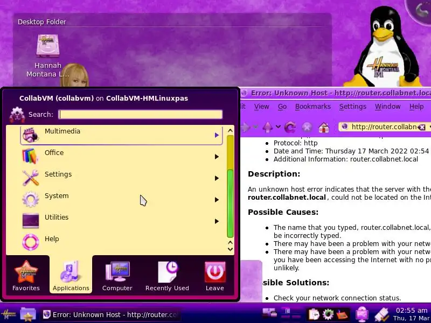Click the launcher Search input field
The width and height of the screenshot is (431, 323).
(x=140, y=115)
